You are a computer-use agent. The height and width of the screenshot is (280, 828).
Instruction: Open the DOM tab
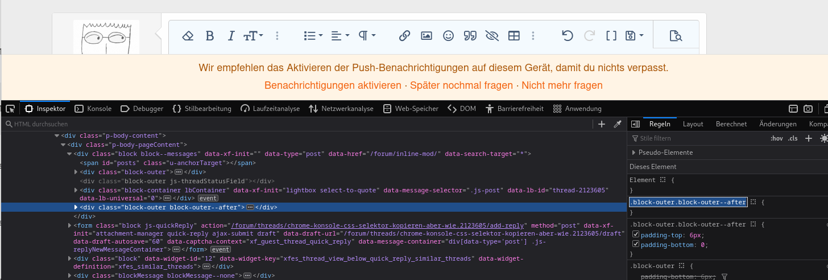(462, 109)
